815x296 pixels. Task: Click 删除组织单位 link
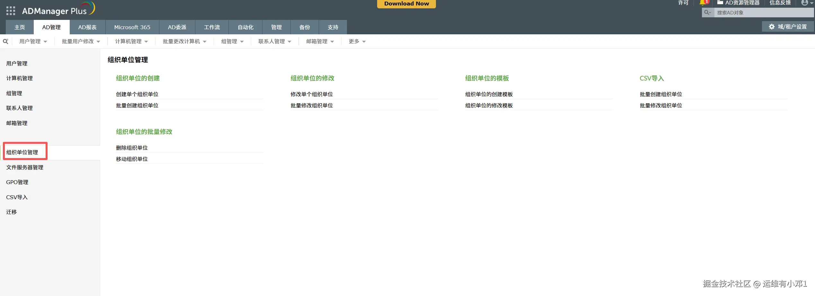[132, 148]
